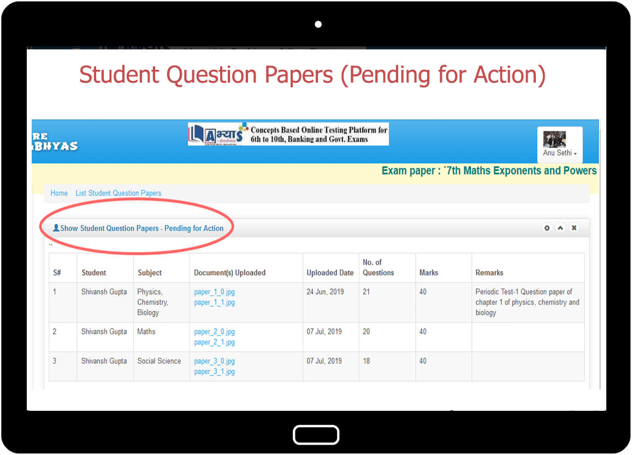This screenshot has height=455, width=632.
Task: Click the panel settings gear icon
Action: 547,228
